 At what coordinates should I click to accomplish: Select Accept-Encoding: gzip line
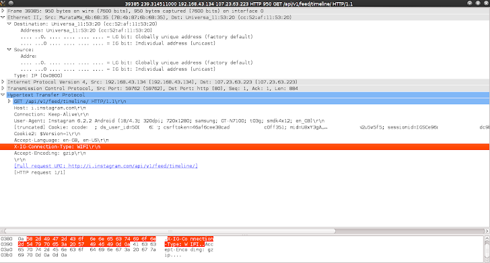point(50,153)
